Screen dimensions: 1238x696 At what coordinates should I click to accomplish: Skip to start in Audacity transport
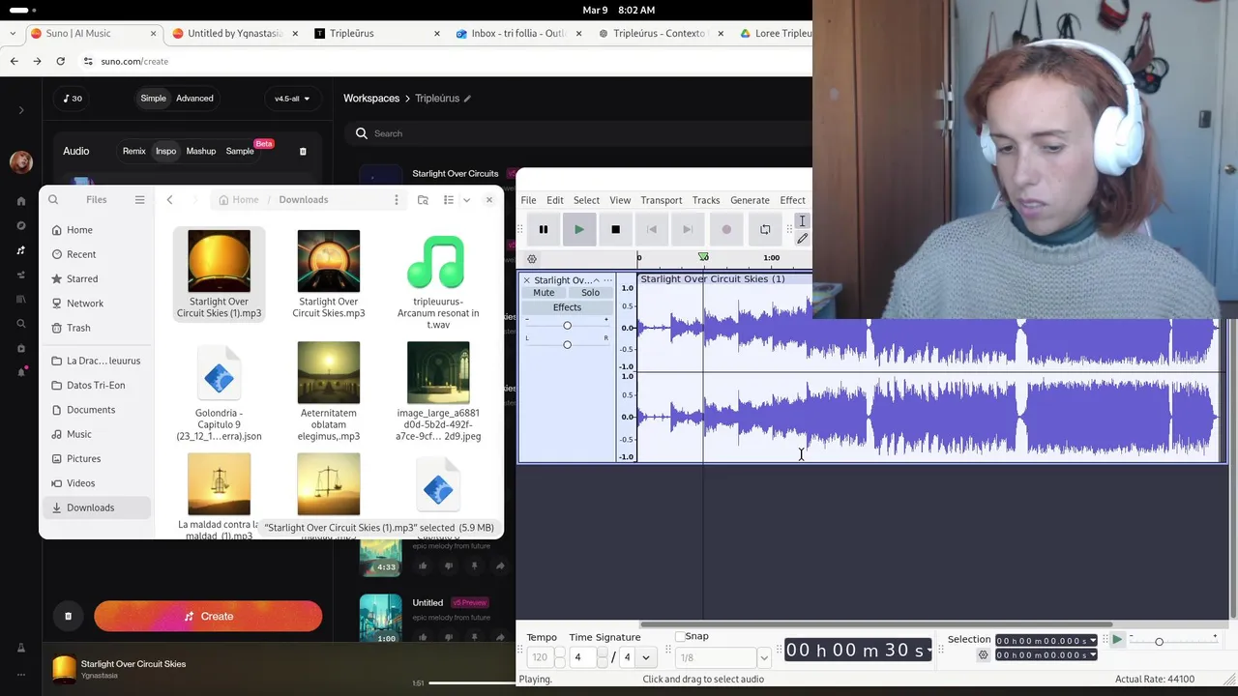(x=652, y=229)
